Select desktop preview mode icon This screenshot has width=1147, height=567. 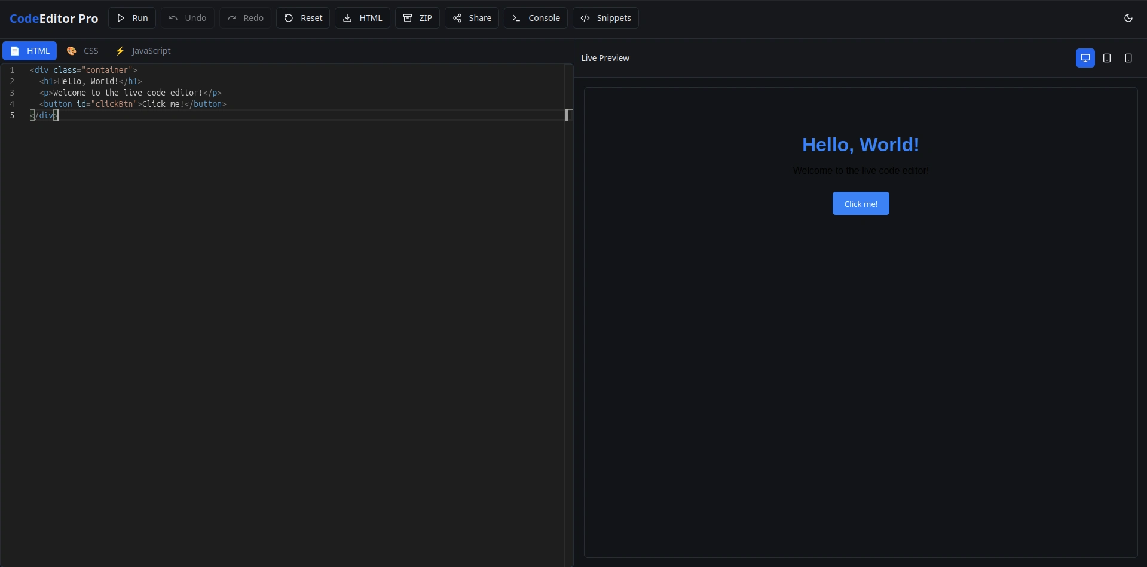pos(1085,58)
